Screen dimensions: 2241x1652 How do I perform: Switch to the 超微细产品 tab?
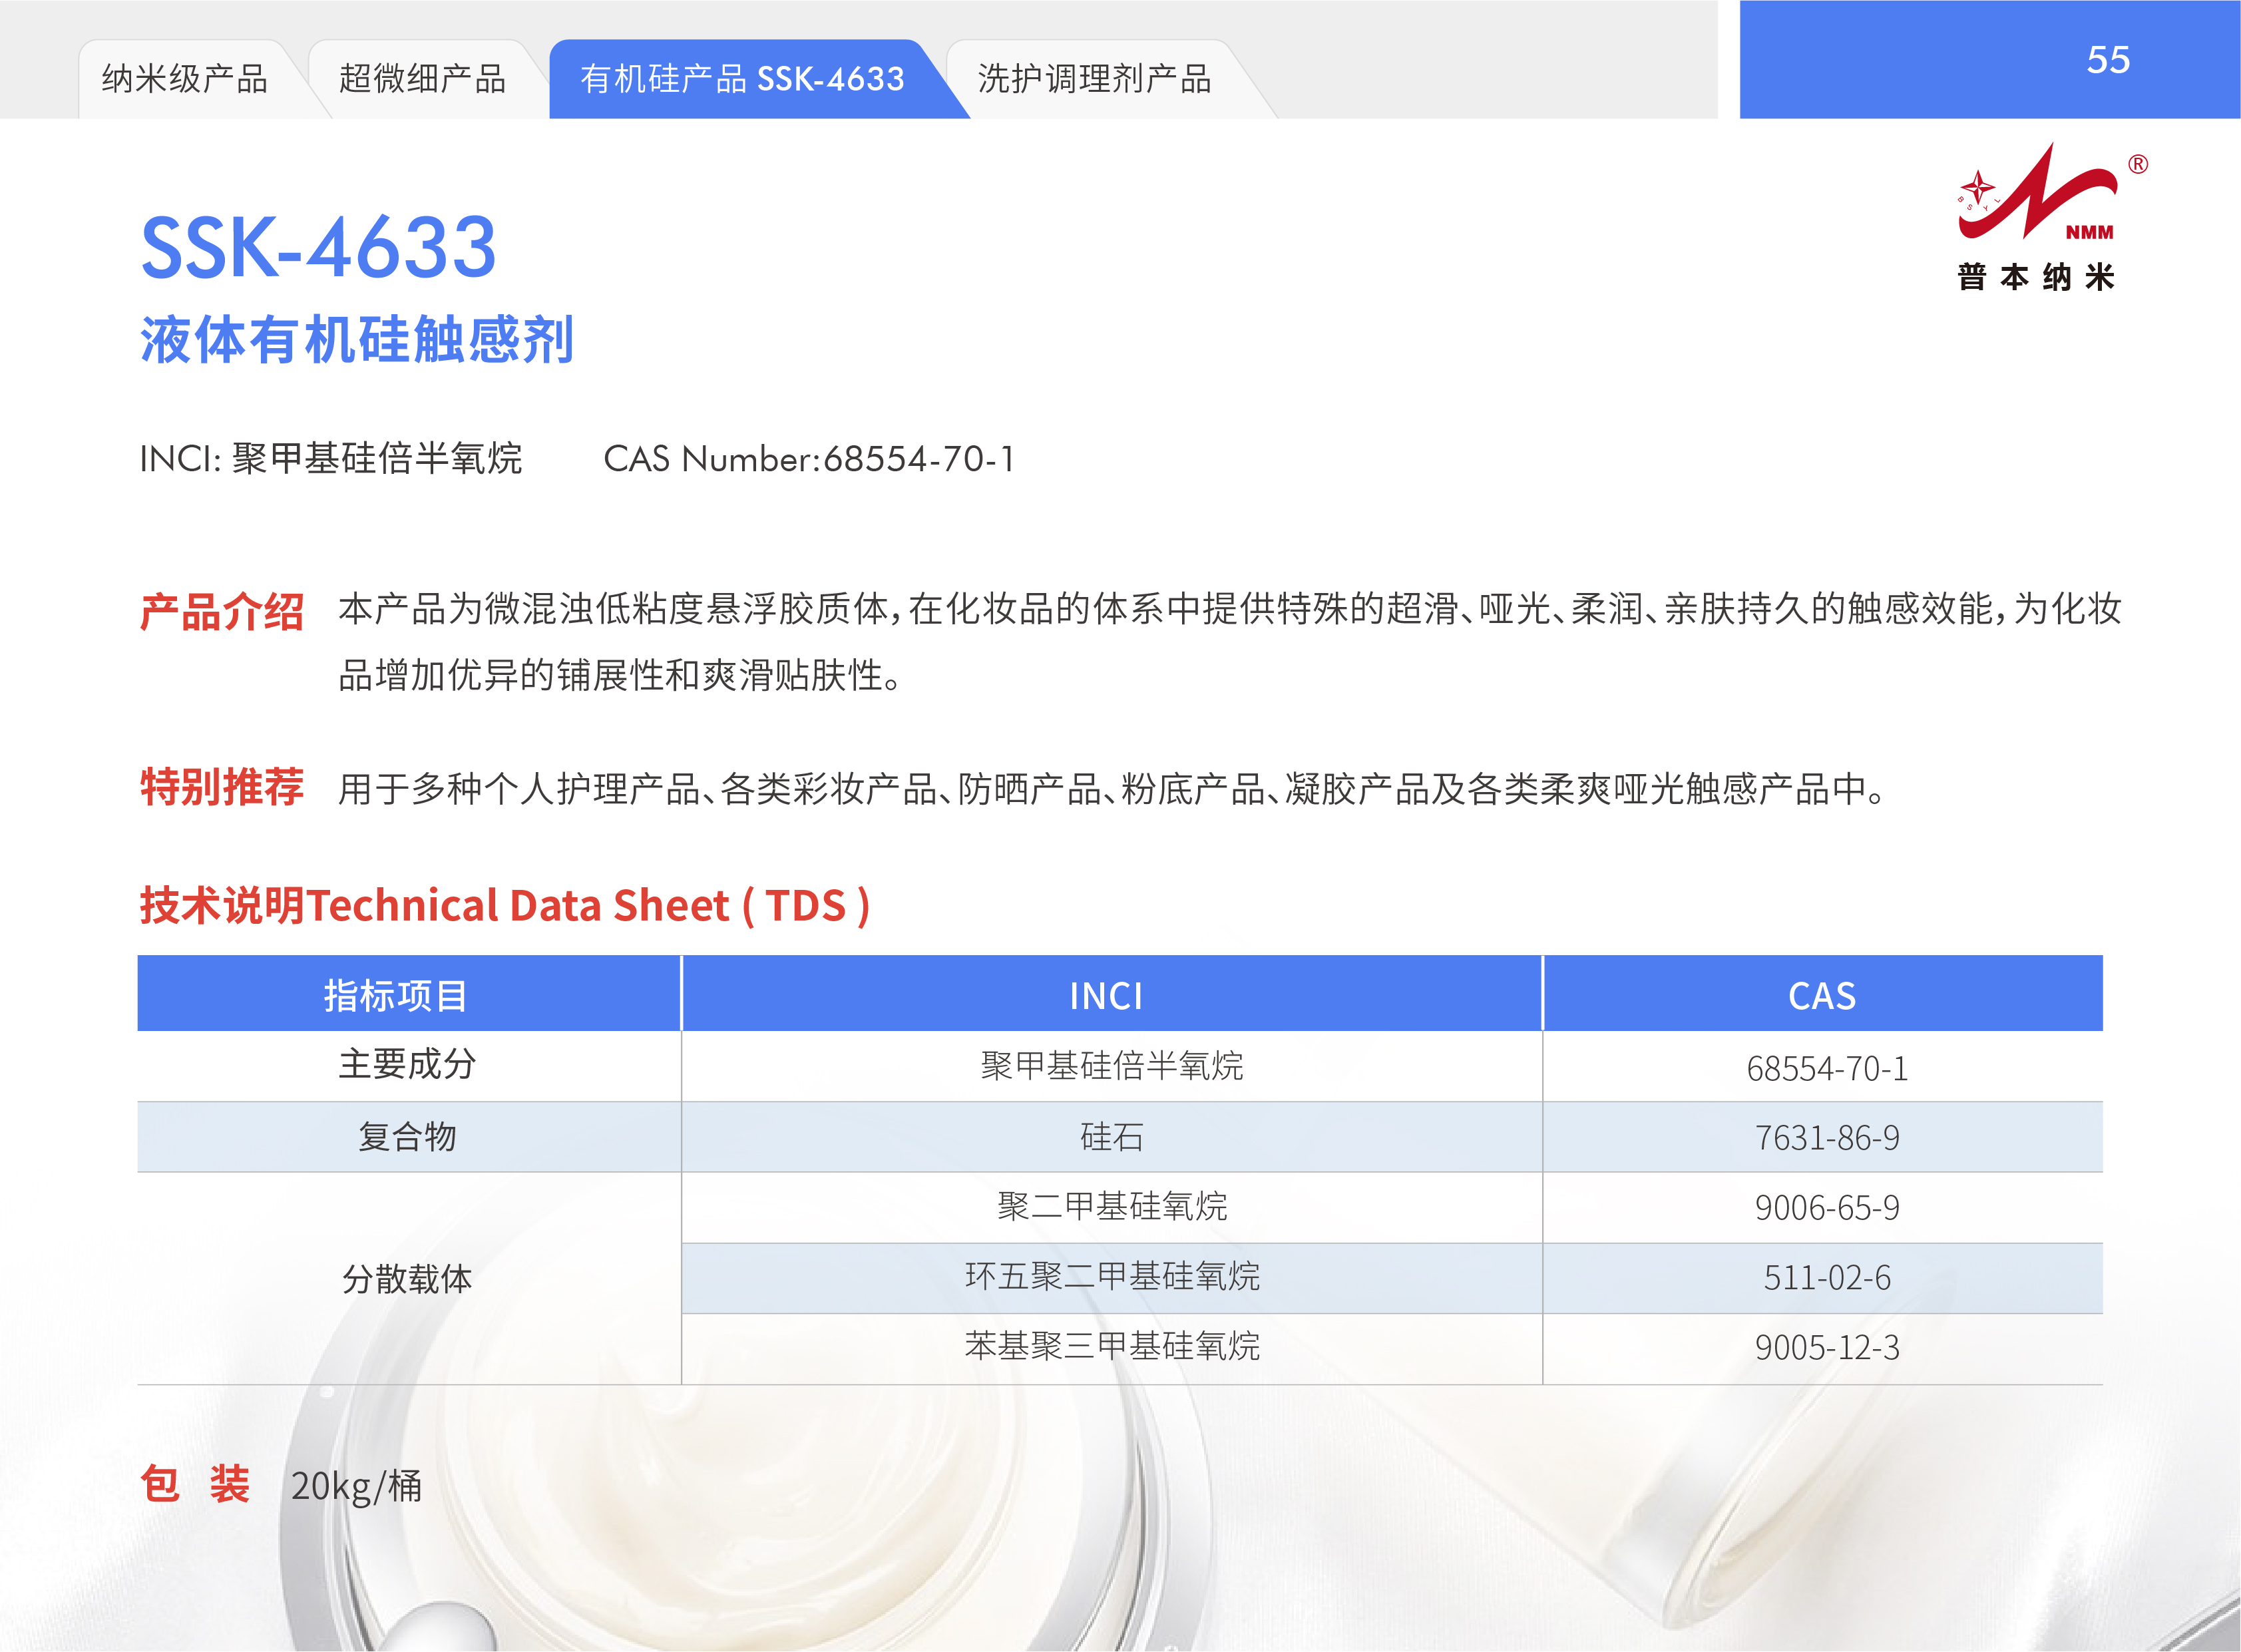point(422,79)
